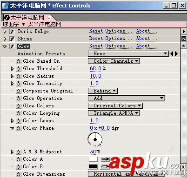
Task: Expand the Boris Bulge effect
Action: point(5,32)
